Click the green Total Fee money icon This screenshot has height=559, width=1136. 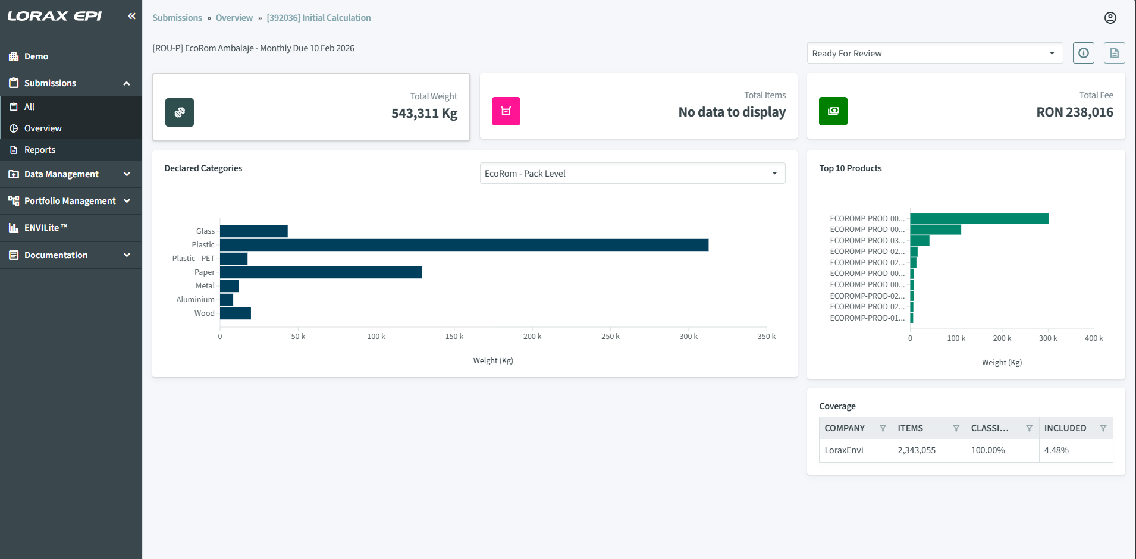coord(833,111)
